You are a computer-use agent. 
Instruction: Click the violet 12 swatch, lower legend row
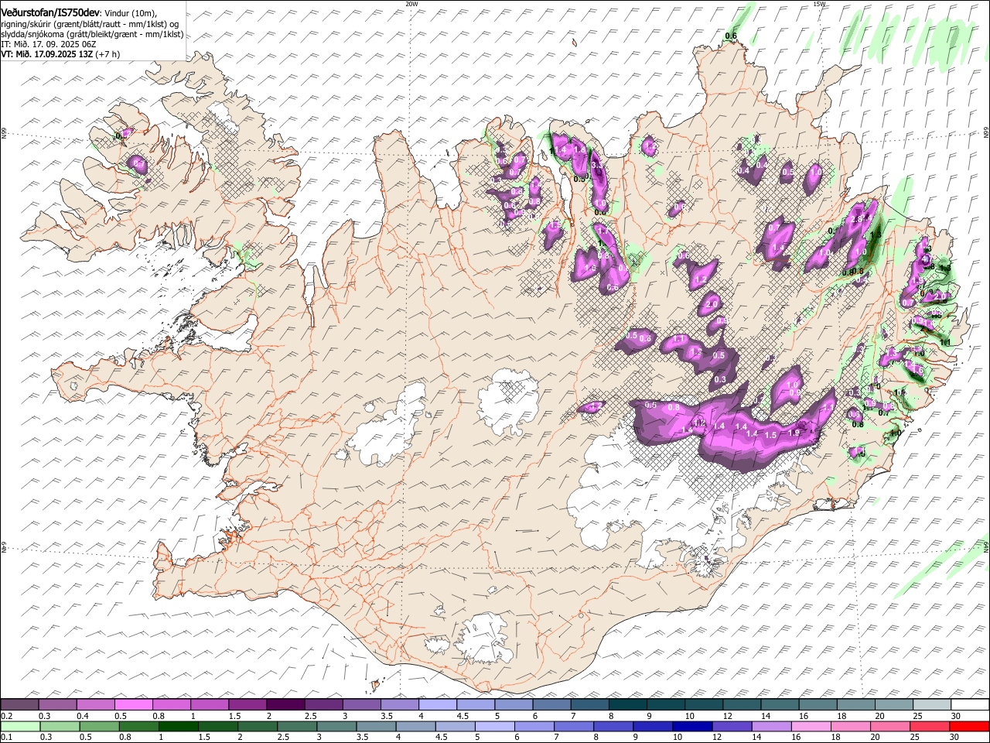732,726
